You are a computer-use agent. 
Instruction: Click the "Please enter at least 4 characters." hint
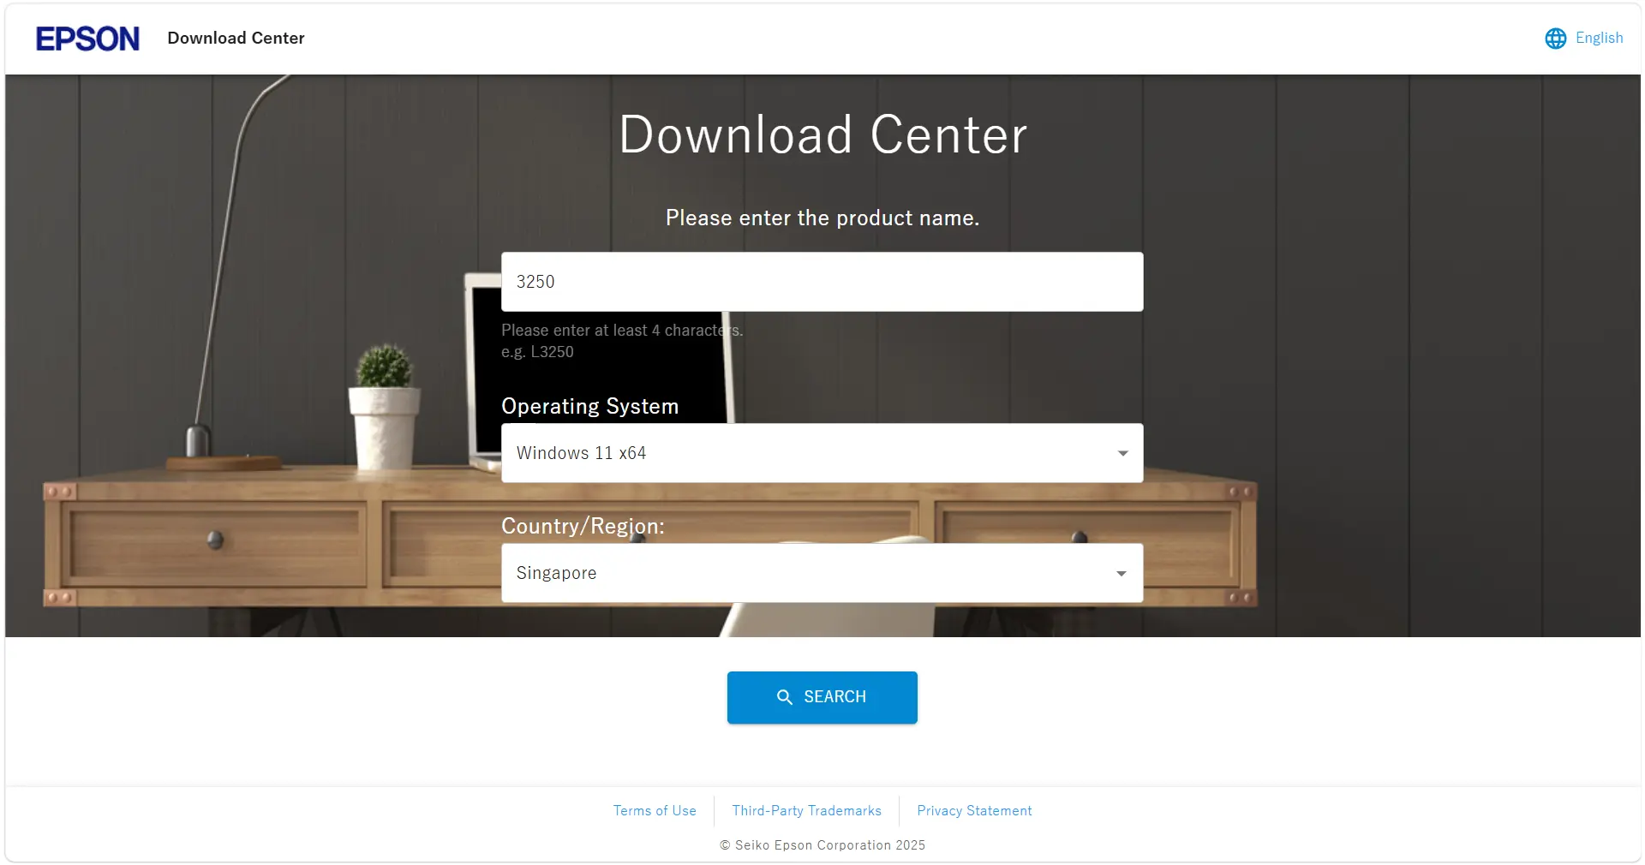tap(622, 331)
